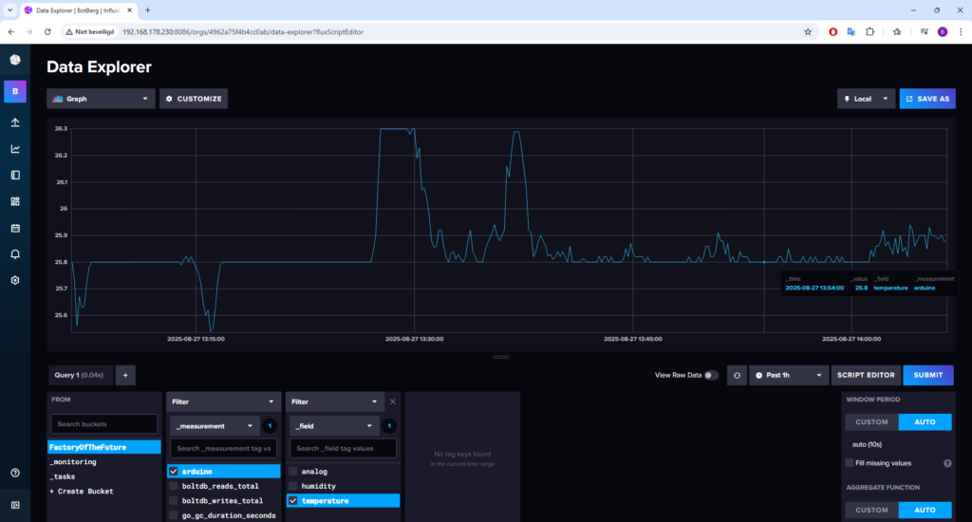Click the red Opera-style extension icon
Viewport: 972px width, 522px height.
pos(833,31)
